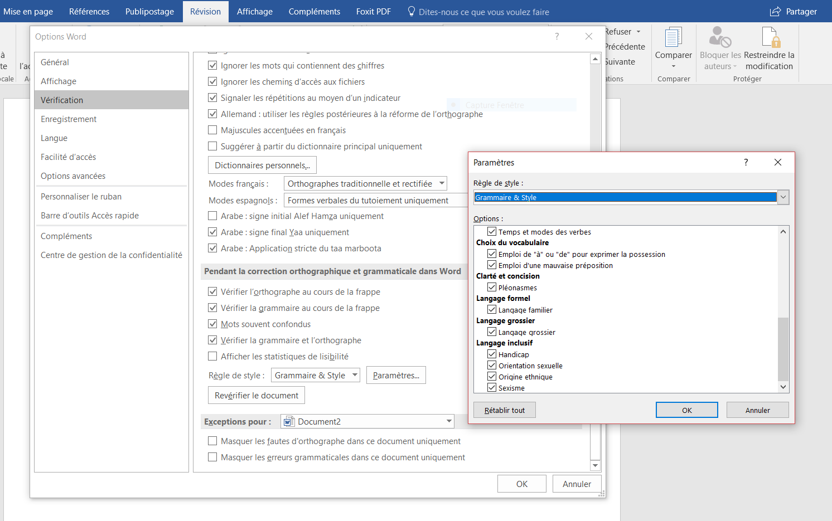Open the Affichage ribbon tab
The height and width of the screenshot is (521, 832).
click(255, 12)
